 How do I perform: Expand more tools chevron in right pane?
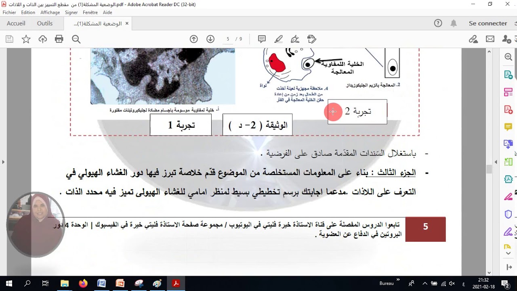[x=508, y=254]
